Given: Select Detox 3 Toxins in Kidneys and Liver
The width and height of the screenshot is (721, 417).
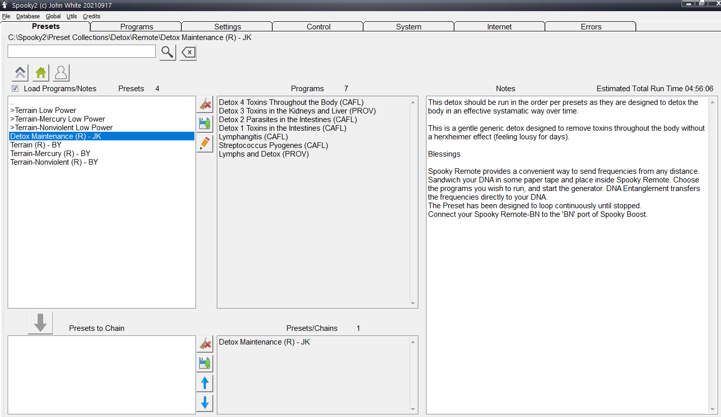Looking at the screenshot, I should point(298,111).
